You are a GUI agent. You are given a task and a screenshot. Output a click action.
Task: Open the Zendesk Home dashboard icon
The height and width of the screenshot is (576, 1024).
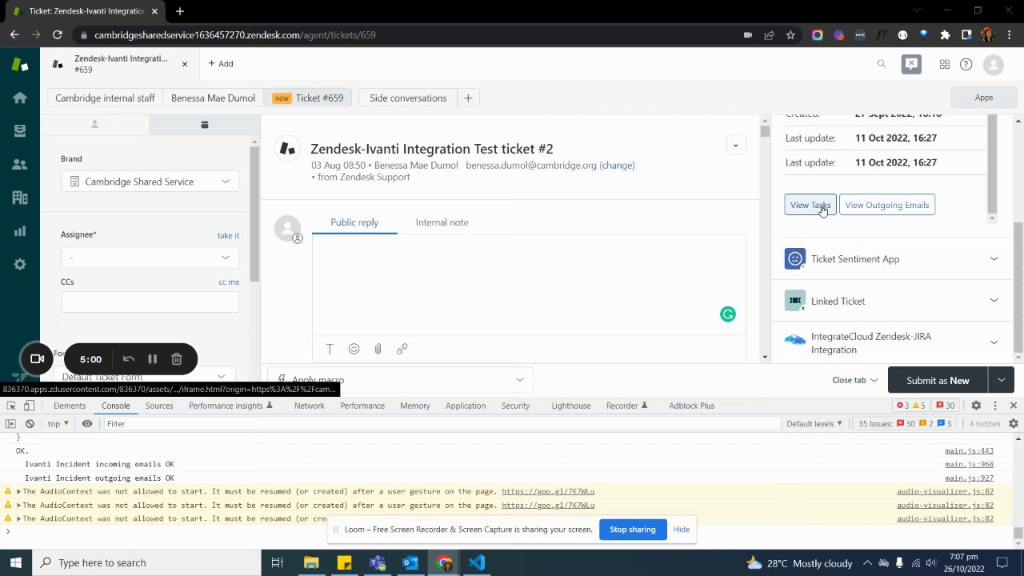click(x=20, y=98)
